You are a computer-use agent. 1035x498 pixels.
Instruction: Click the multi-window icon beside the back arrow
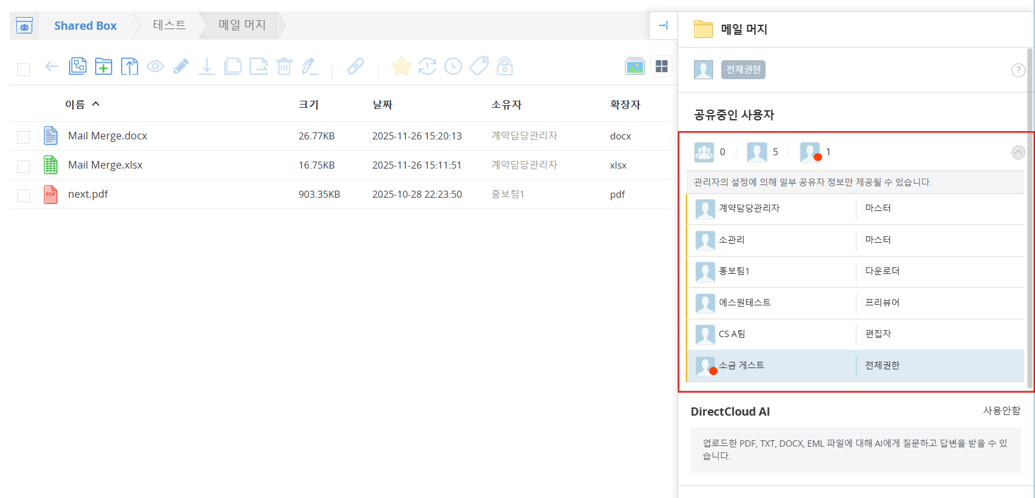click(77, 67)
